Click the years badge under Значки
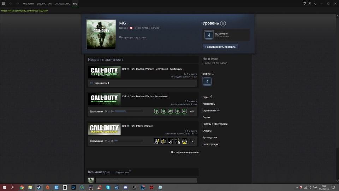This screenshot has width=339, height=191. pyautogui.click(x=207, y=81)
